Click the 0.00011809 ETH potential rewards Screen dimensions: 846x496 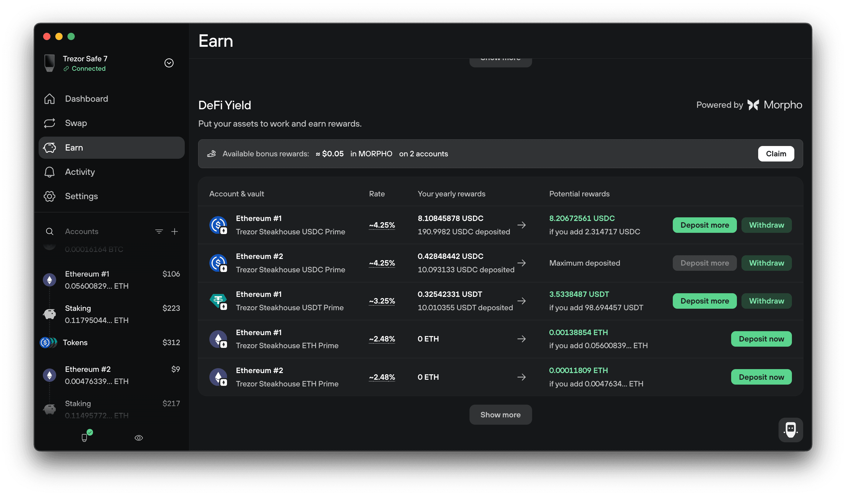[579, 370]
